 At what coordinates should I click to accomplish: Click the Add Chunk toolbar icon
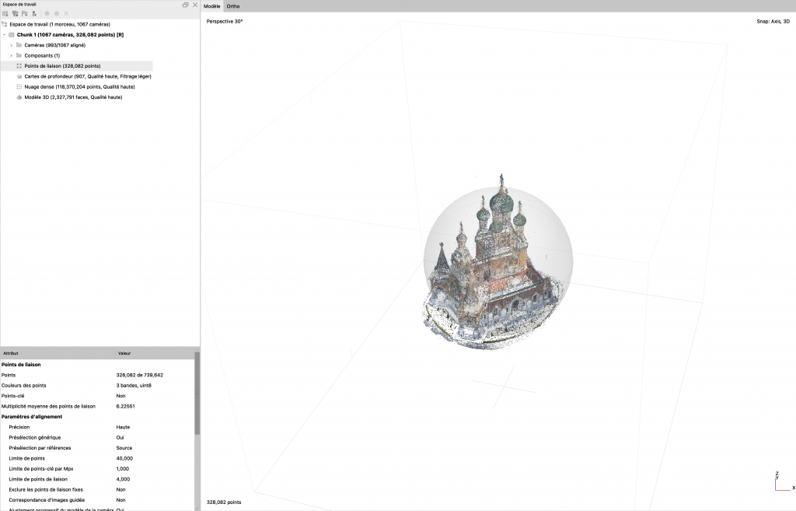tap(5, 14)
